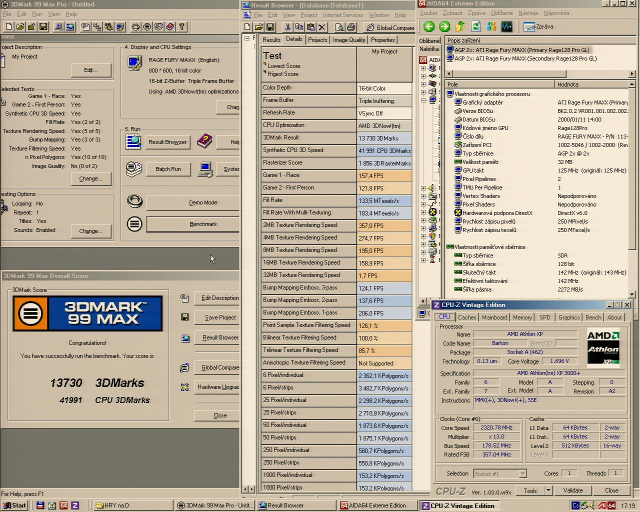Open SPD tab in CPU-Z
The height and width of the screenshot is (512, 640).
545,317
